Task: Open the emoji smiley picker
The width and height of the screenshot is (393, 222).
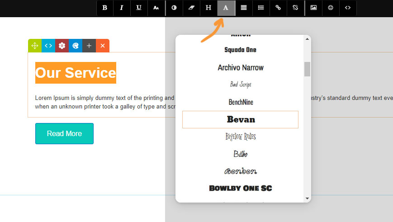Action: point(331,8)
